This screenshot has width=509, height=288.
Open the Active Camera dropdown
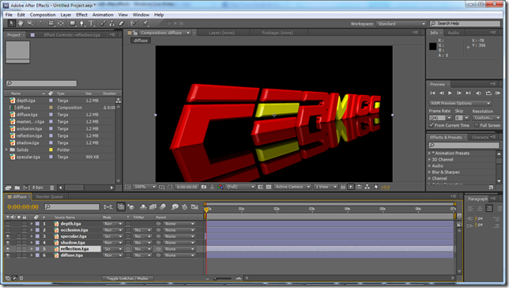292,187
